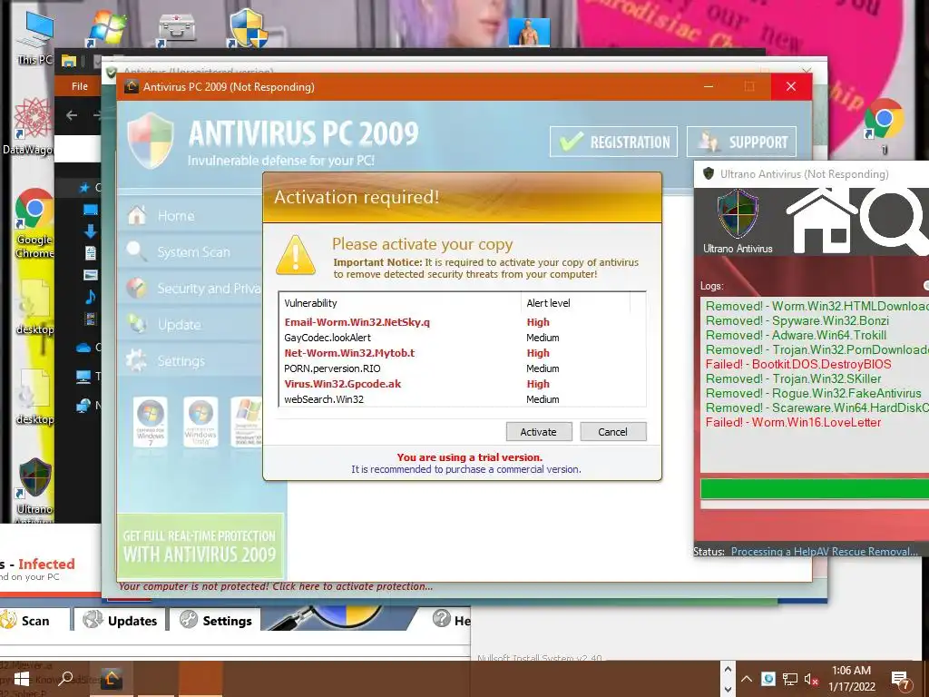Select the webSearch.Win32 row
Image resolution: width=929 pixels, height=697 pixels.
(462, 399)
